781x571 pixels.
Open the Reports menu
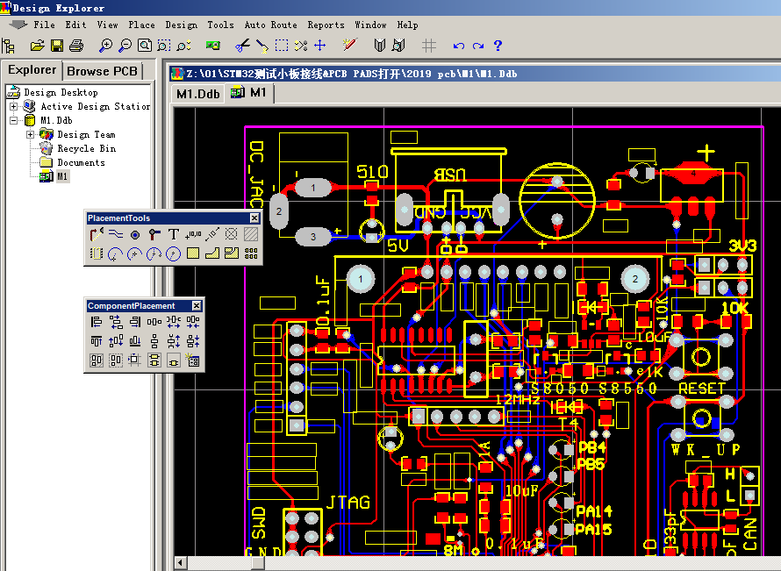[326, 25]
